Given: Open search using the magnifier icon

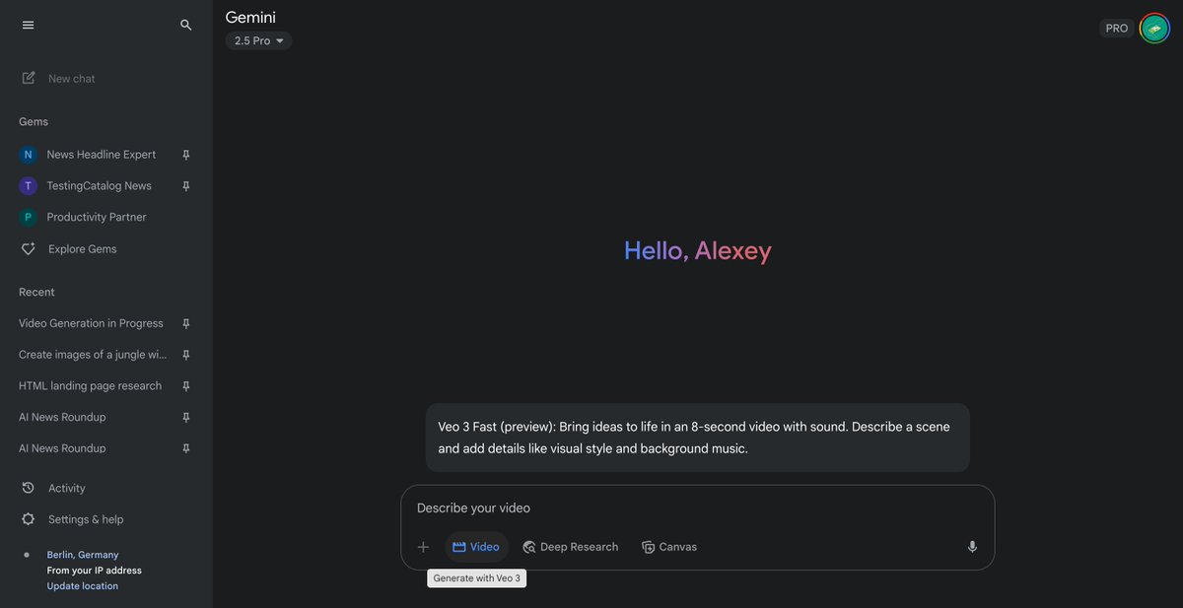Looking at the screenshot, I should pyautogui.click(x=186, y=25).
